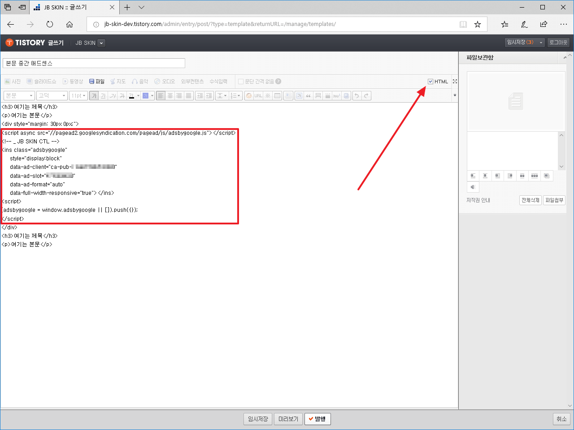Open the 저작권 안내 copyright notice link
The image size is (574, 430).
tap(478, 200)
